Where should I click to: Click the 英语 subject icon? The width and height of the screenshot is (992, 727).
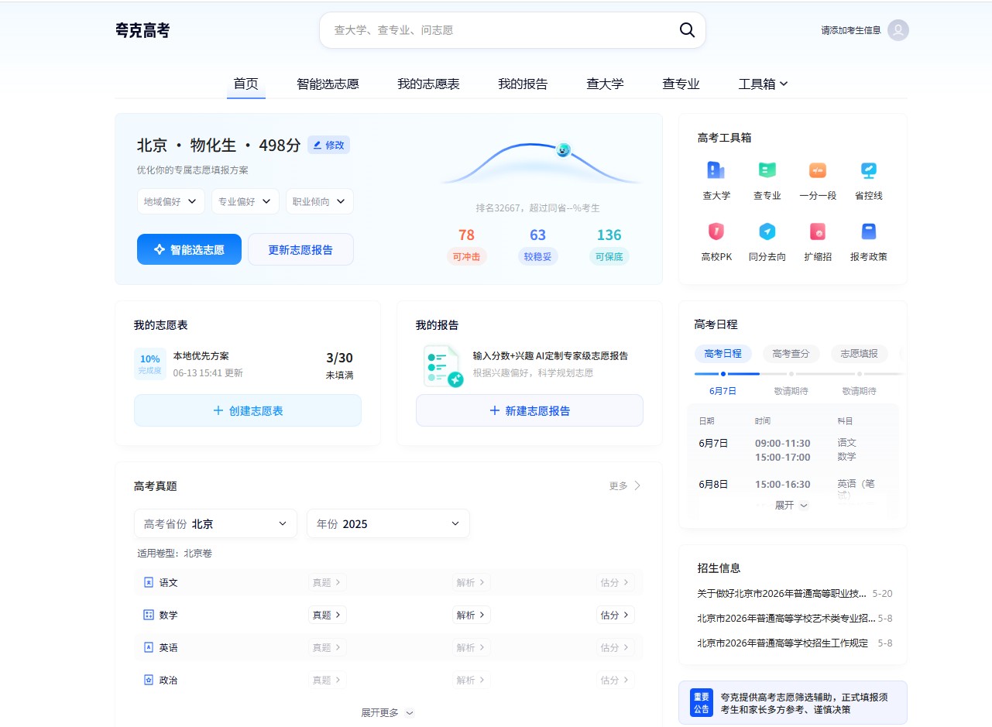pos(149,647)
